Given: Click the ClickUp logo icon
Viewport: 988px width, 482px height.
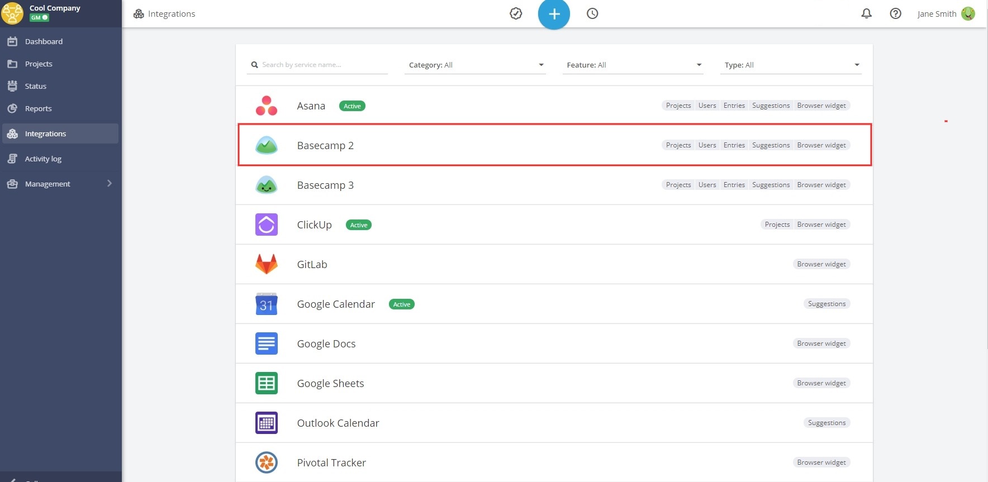Looking at the screenshot, I should [x=267, y=225].
